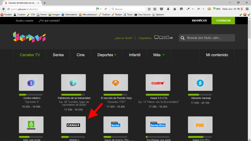Click the IDENTIFÍCATE login button
This screenshot has width=251, height=141.
[199, 20]
